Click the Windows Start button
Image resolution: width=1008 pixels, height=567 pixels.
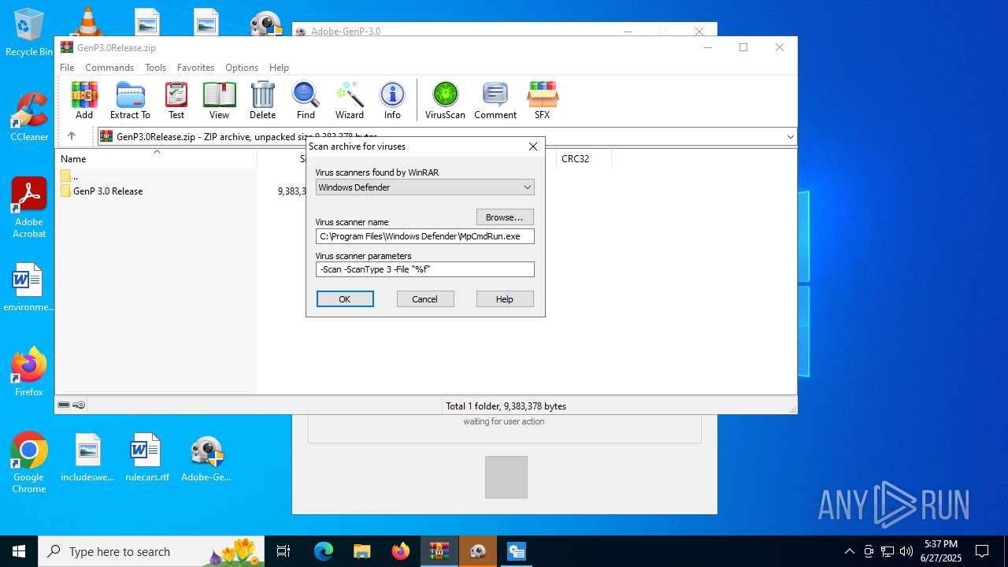(19, 551)
